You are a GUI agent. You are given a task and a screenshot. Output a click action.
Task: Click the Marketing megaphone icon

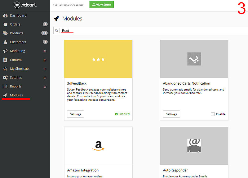(x=5, y=51)
